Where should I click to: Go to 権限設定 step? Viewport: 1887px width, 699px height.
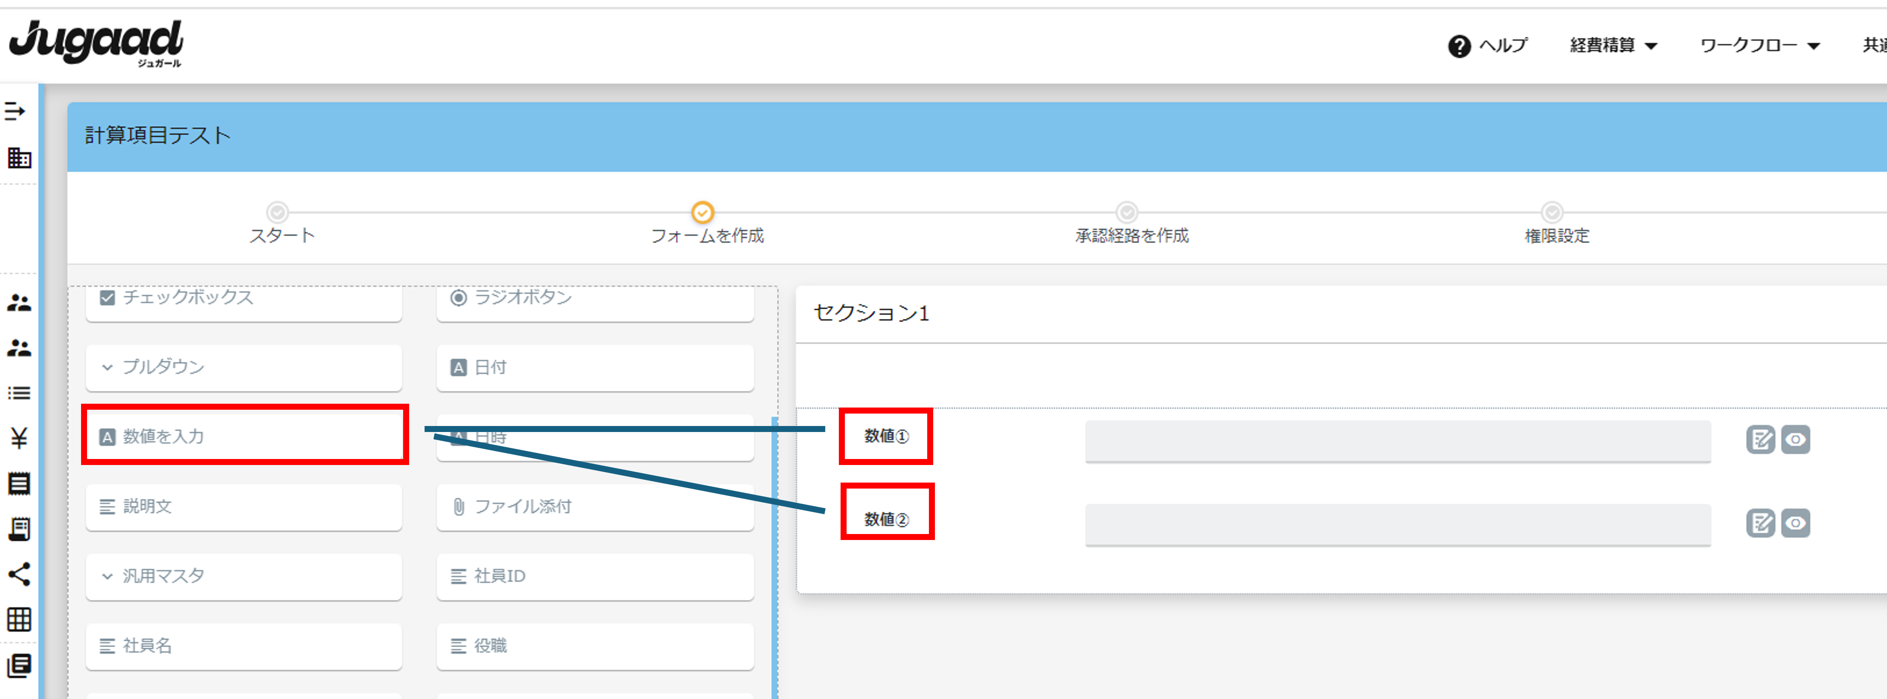(1556, 224)
